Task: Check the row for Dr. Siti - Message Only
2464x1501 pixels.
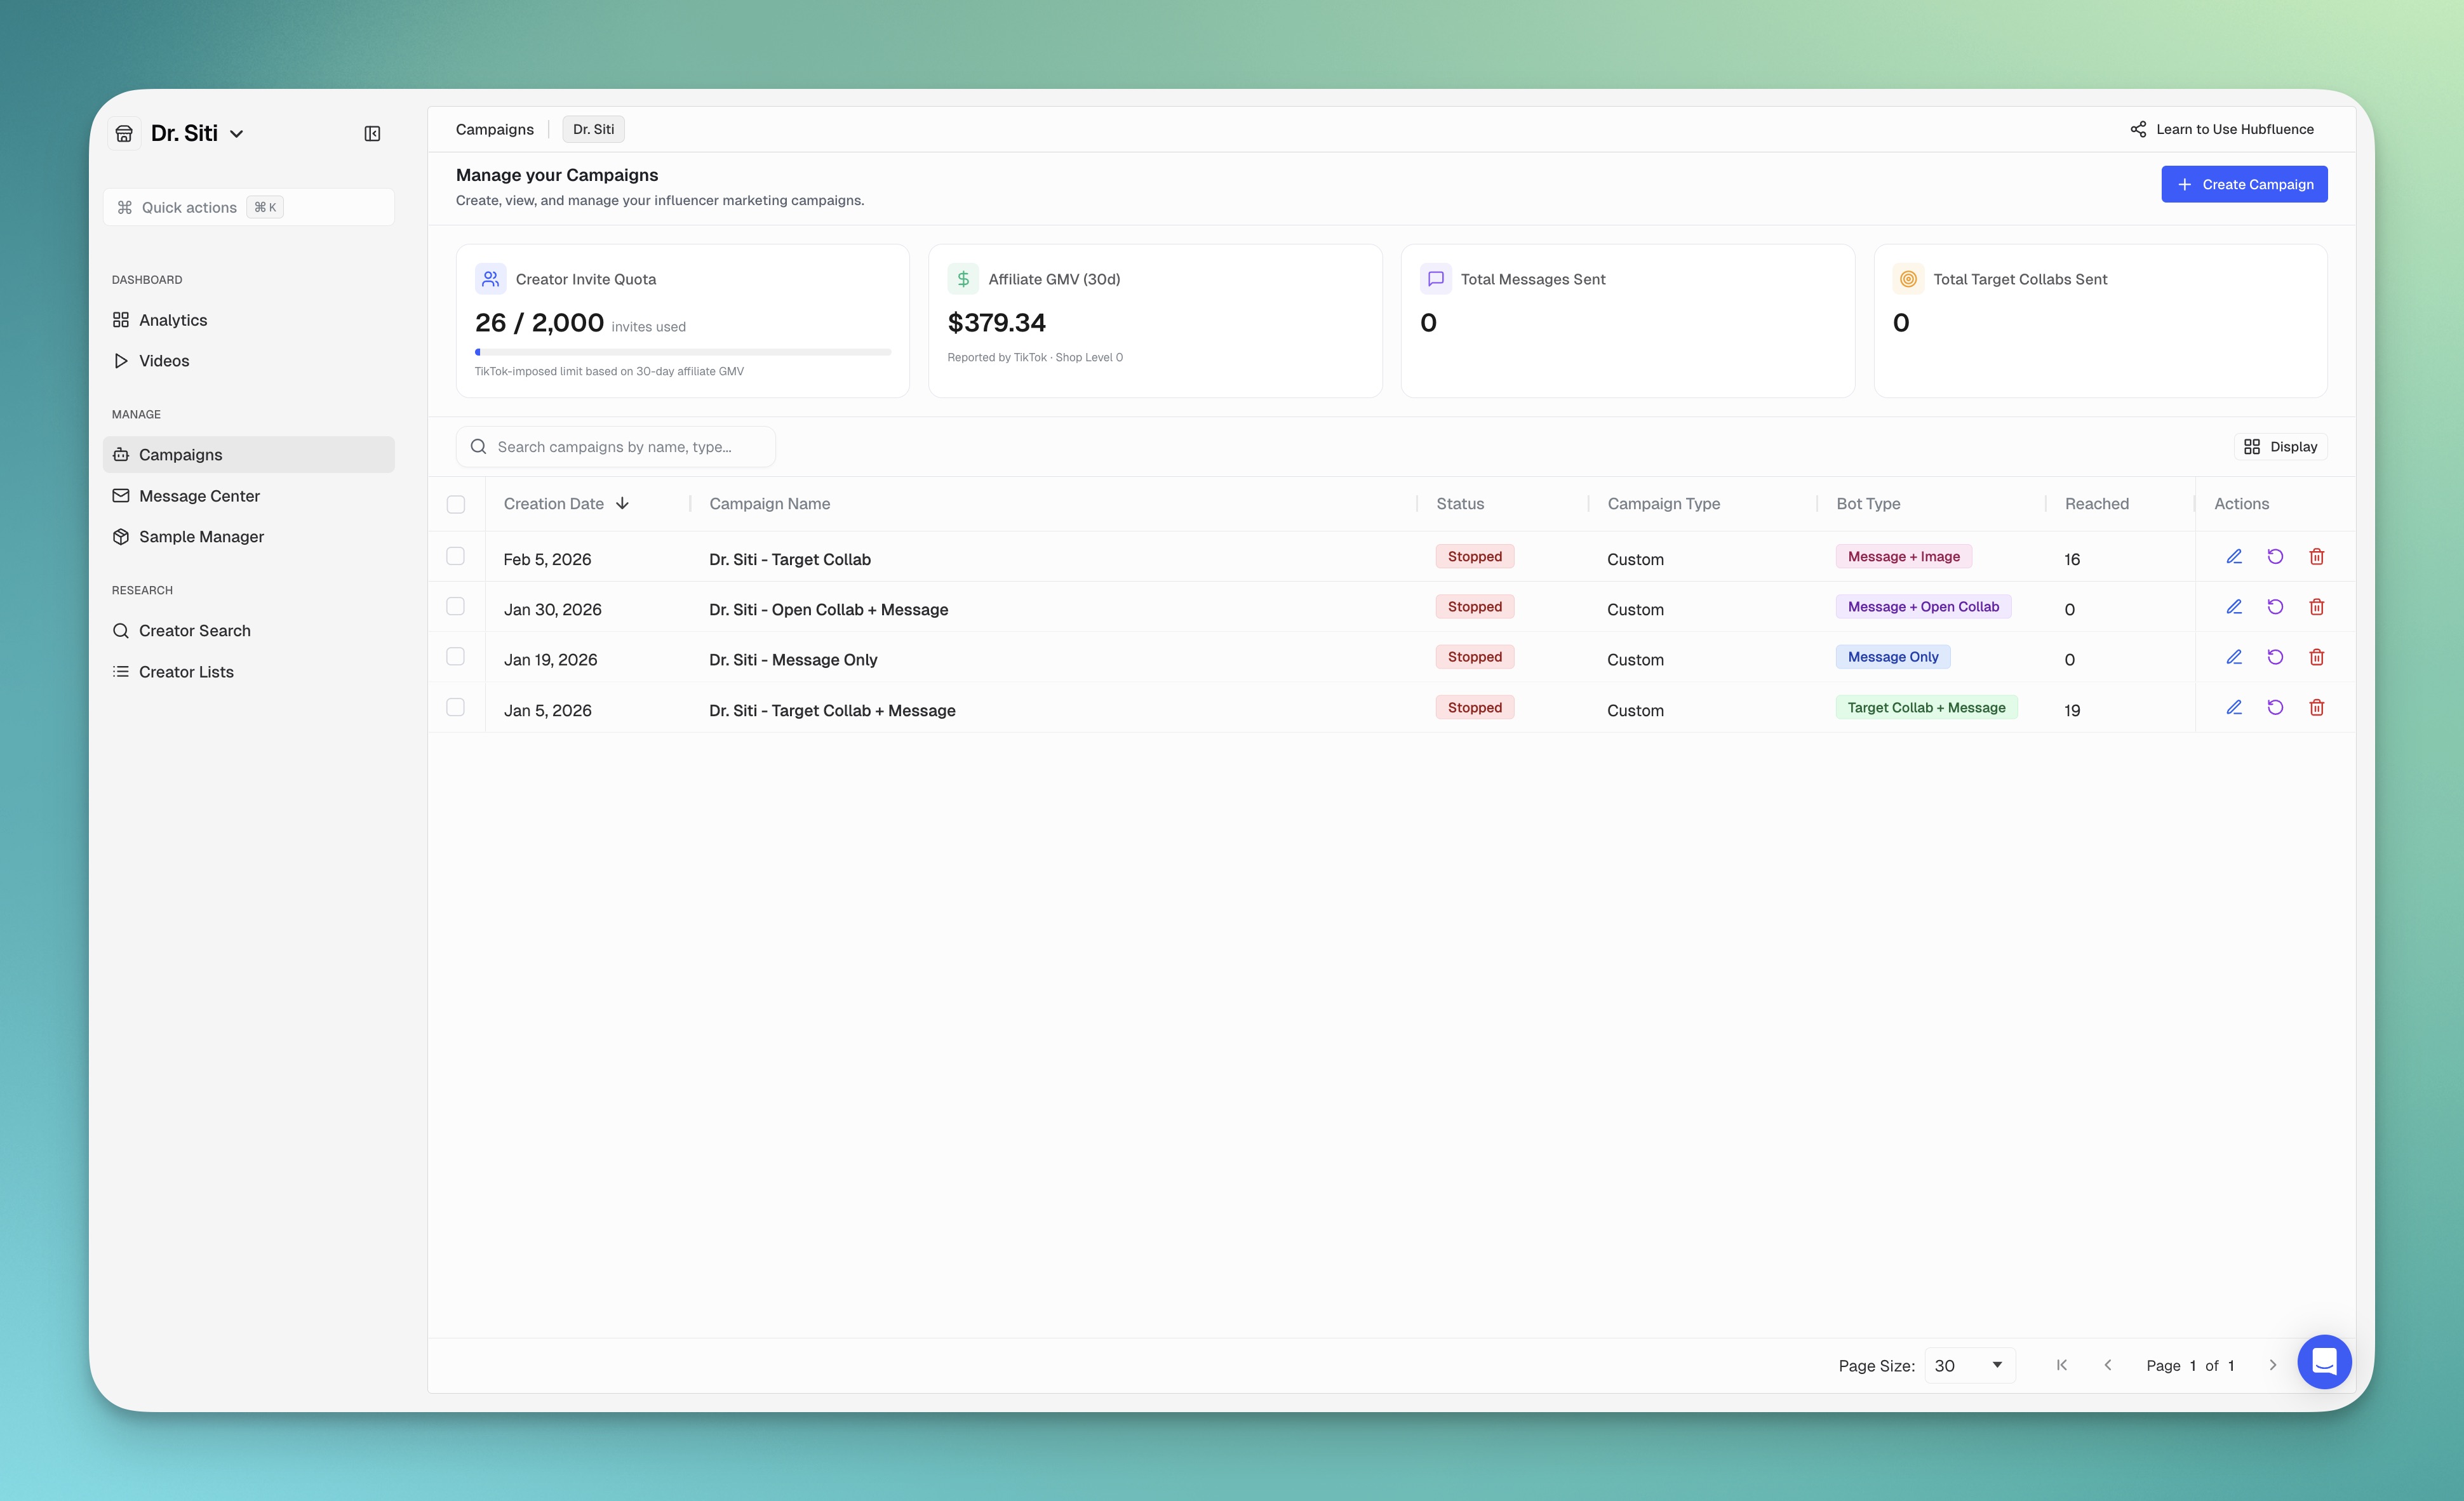Action: pyautogui.click(x=456, y=657)
